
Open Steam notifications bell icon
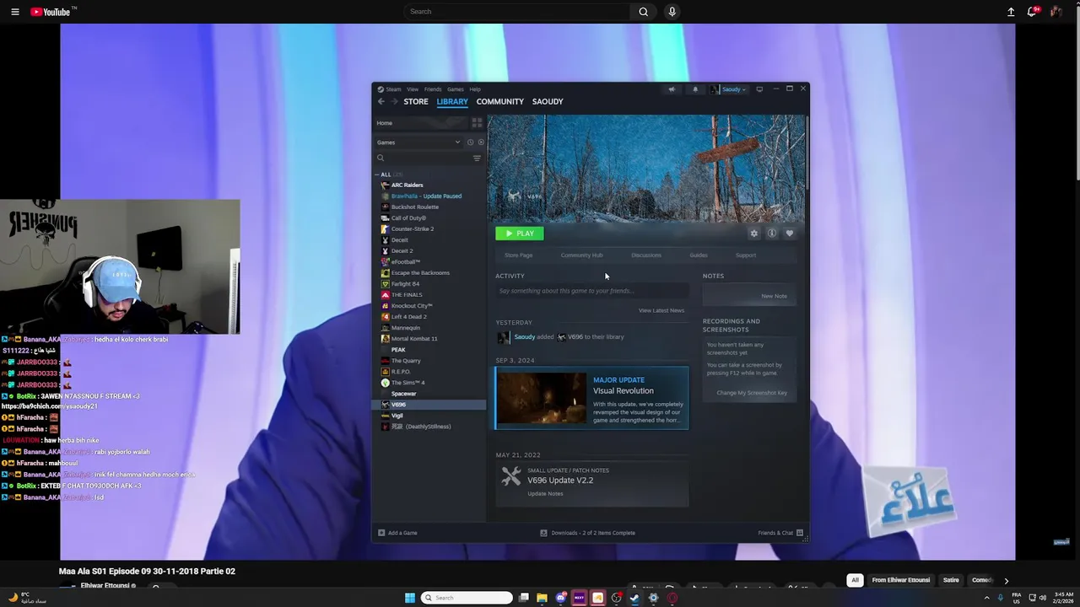(695, 89)
